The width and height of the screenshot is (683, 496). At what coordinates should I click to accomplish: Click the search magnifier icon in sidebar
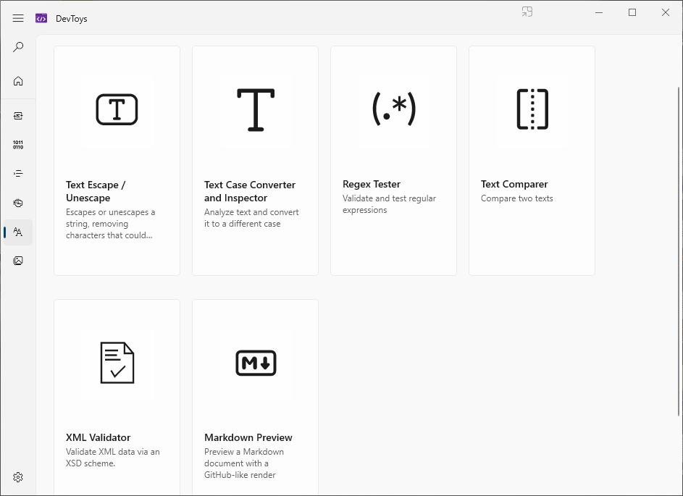click(x=18, y=46)
